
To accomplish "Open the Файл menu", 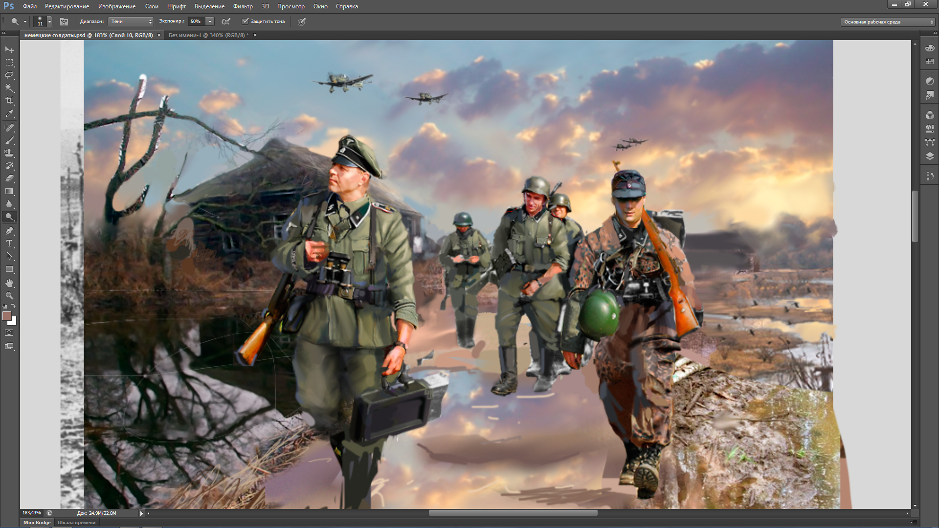I will [x=30, y=6].
